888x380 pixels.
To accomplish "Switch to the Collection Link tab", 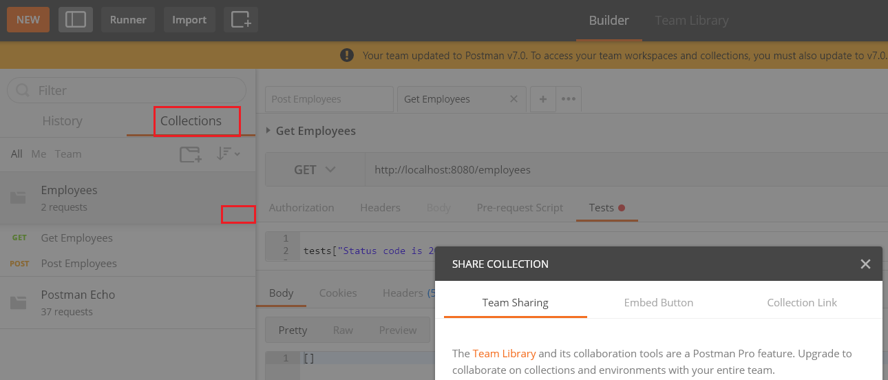I will [802, 302].
